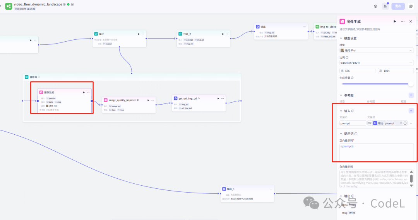The width and height of the screenshot is (418, 220).
Task: Click the 图像生成 canvas node icon
Action: (41, 93)
